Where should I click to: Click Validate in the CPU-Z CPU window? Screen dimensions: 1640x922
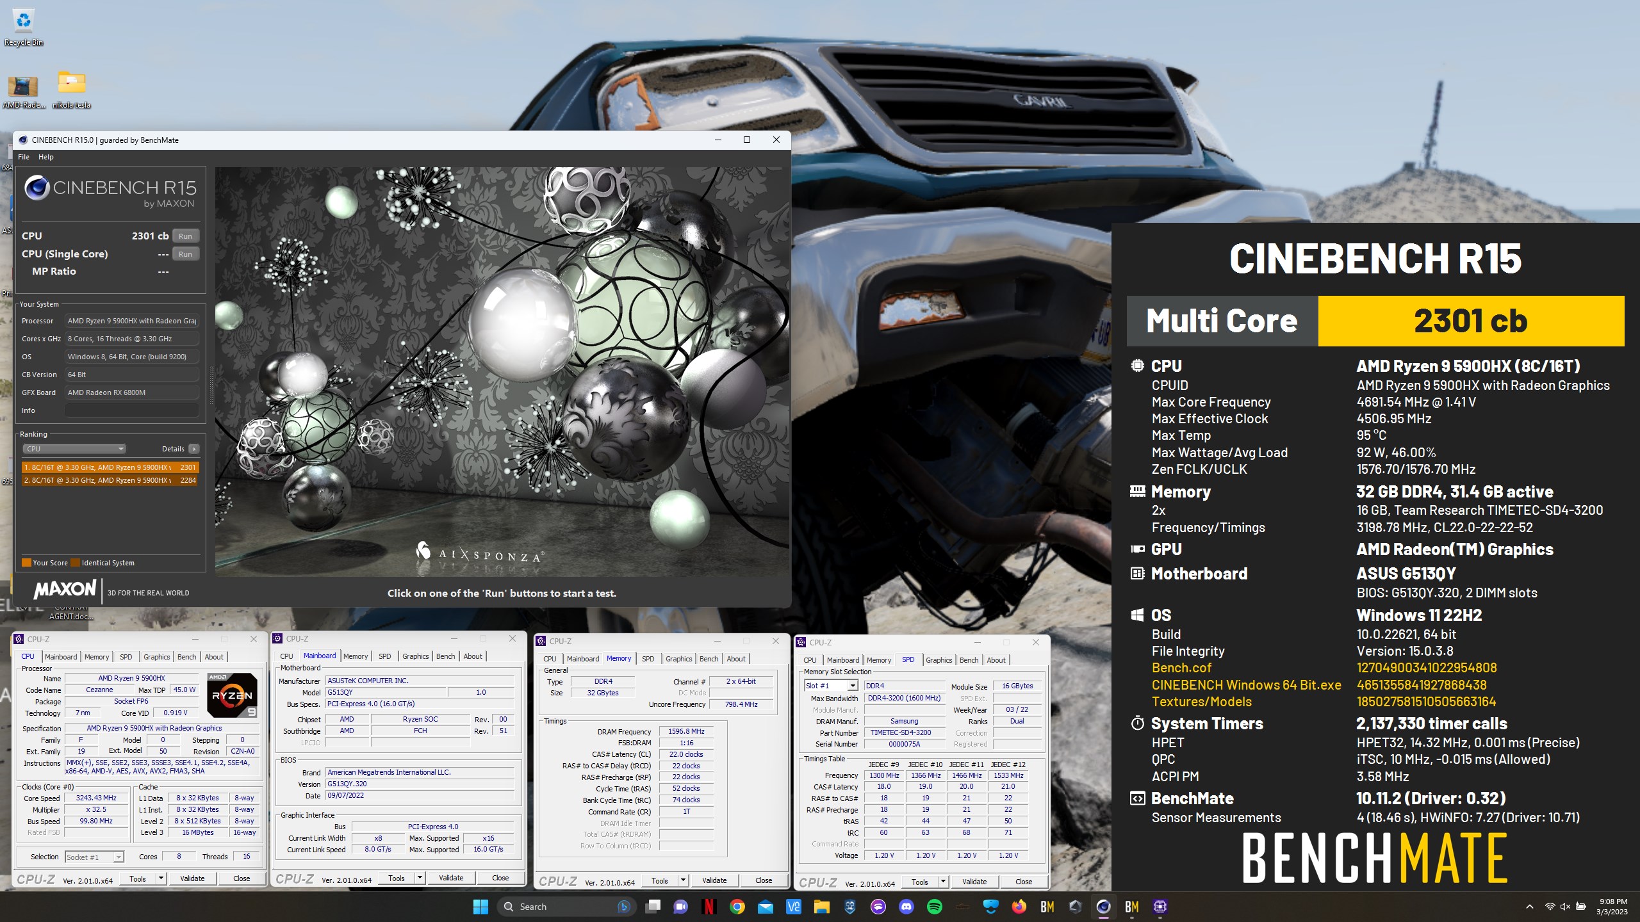[192, 878]
